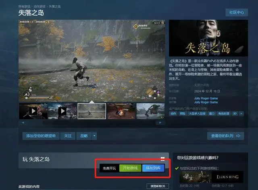The height and width of the screenshot is (190, 258).
Task: Select the 3D tag
Action: pos(235,114)
